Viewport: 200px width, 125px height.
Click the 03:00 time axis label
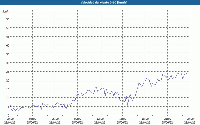click(32, 119)
